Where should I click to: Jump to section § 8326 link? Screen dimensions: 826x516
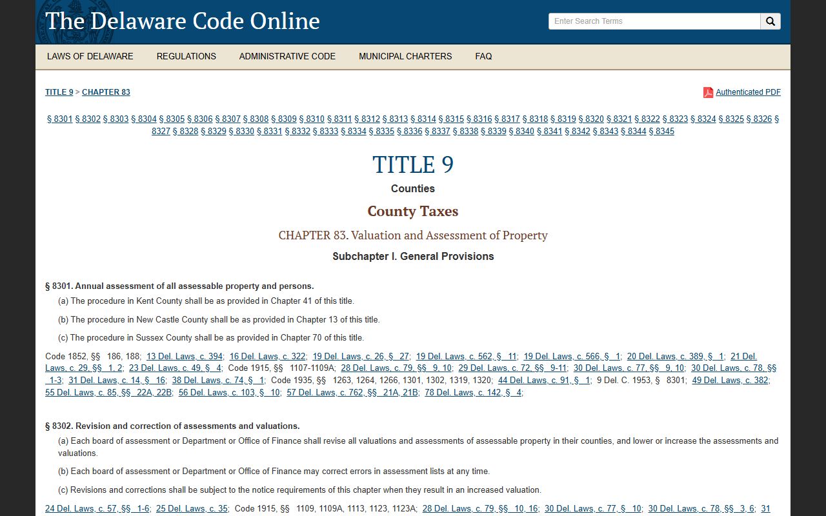pos(759,119)
